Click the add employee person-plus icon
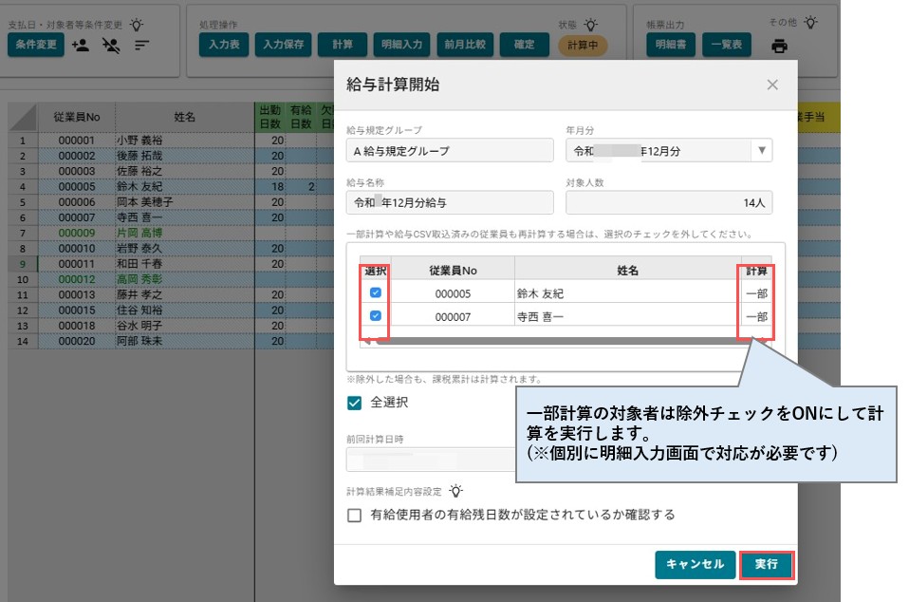Screen dimensions: 909x602 [81, 46]
